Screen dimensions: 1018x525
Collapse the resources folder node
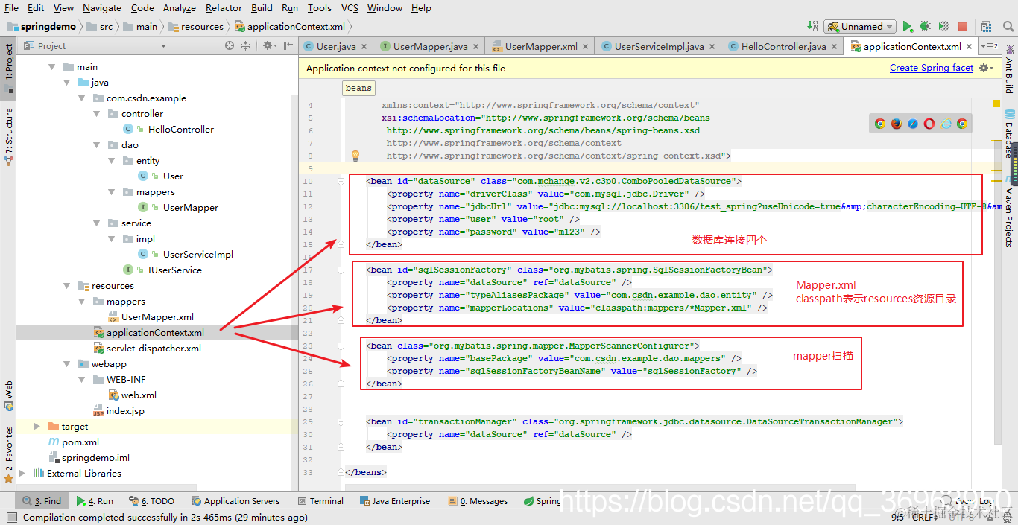[x=67, y=286]
